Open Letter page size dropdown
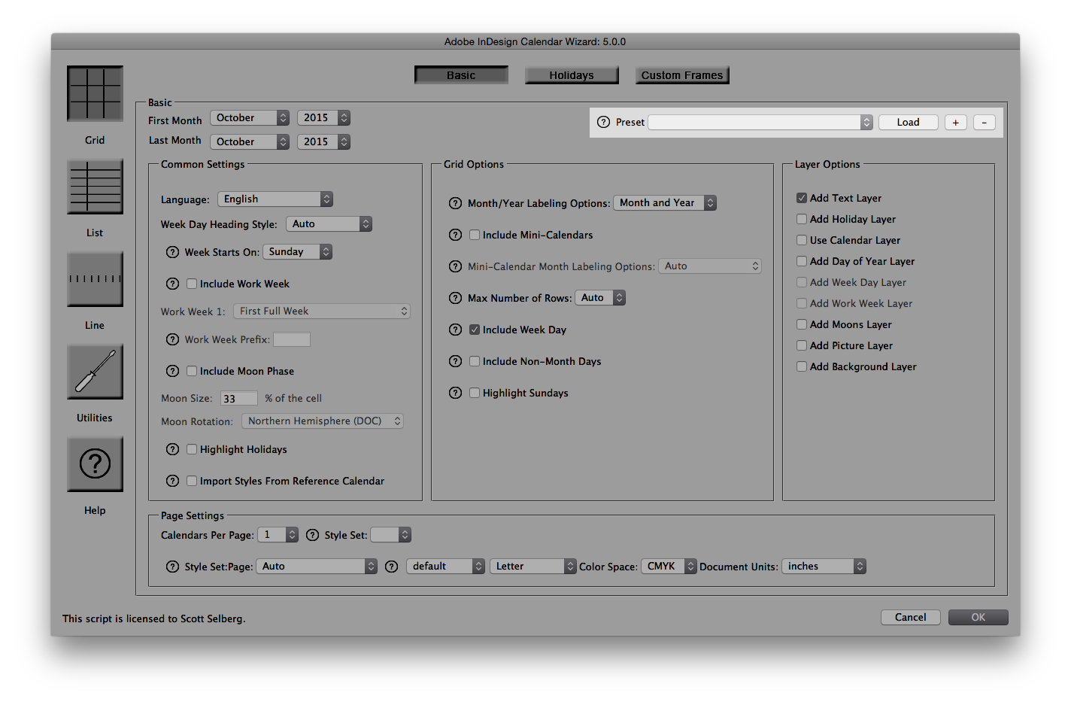 coord(532,567)
